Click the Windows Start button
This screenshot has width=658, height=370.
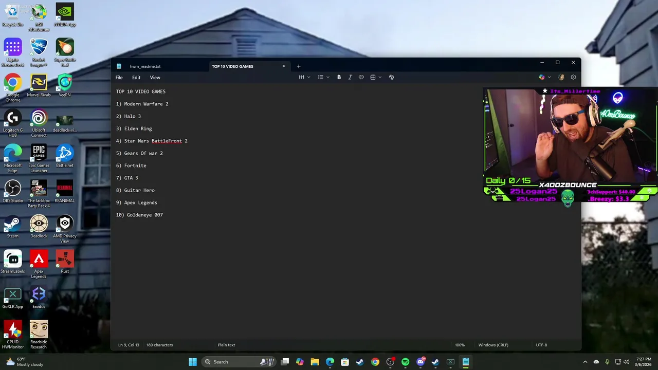pyautogui.click(x=193, y=362)
